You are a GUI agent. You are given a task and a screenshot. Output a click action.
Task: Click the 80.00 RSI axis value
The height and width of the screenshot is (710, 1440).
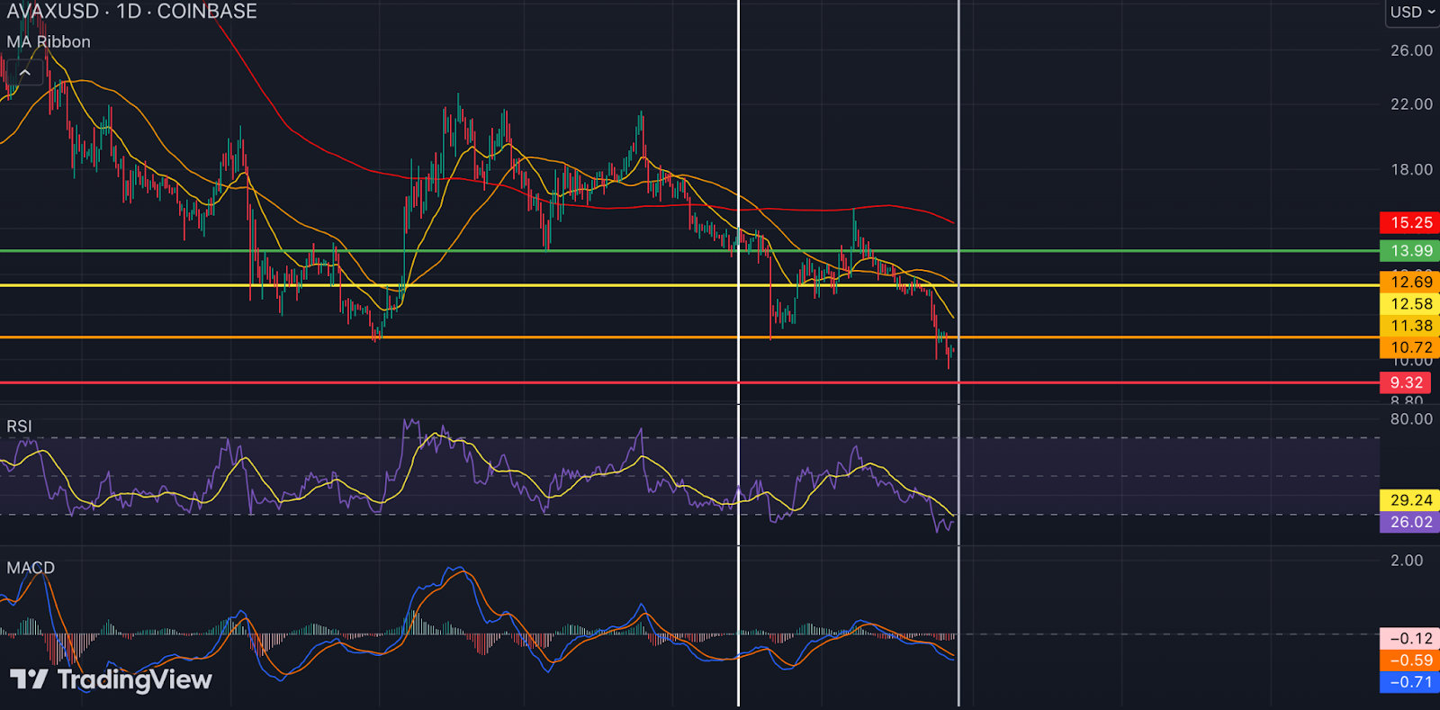point(1411,419)
